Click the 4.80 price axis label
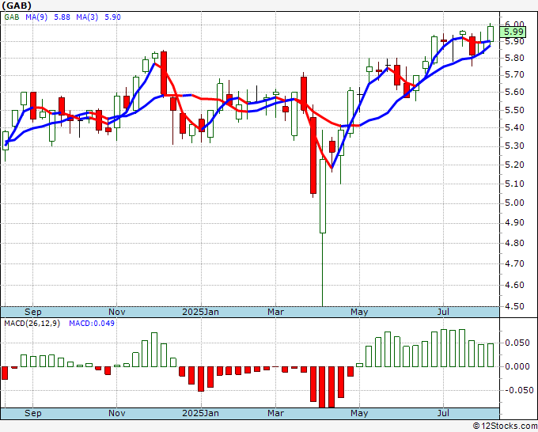The width and height of the screenshot is (538, 432). (515, 243)
